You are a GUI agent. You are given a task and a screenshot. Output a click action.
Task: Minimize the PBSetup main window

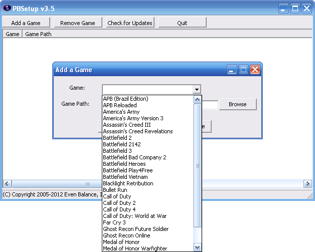pos(283,9)
